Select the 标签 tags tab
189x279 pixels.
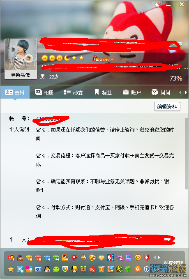(x=103, y=92)
